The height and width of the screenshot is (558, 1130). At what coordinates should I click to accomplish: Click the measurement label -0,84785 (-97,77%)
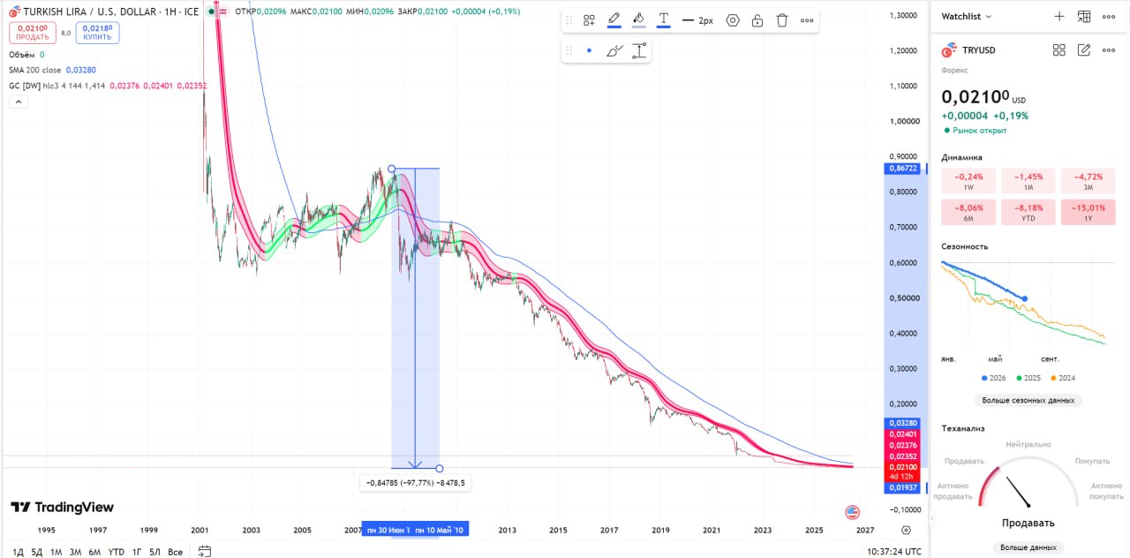click(x=415, y=482)
